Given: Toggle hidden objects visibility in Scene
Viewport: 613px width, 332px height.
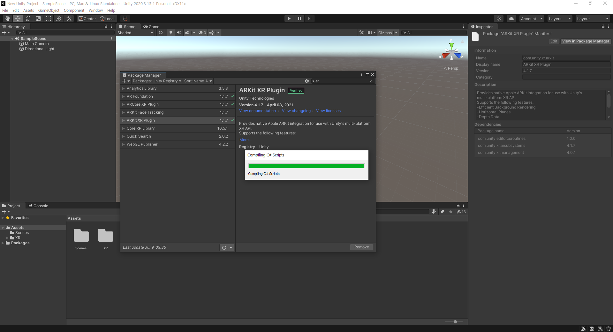Looking at the screenshot, I should [202, 33].
